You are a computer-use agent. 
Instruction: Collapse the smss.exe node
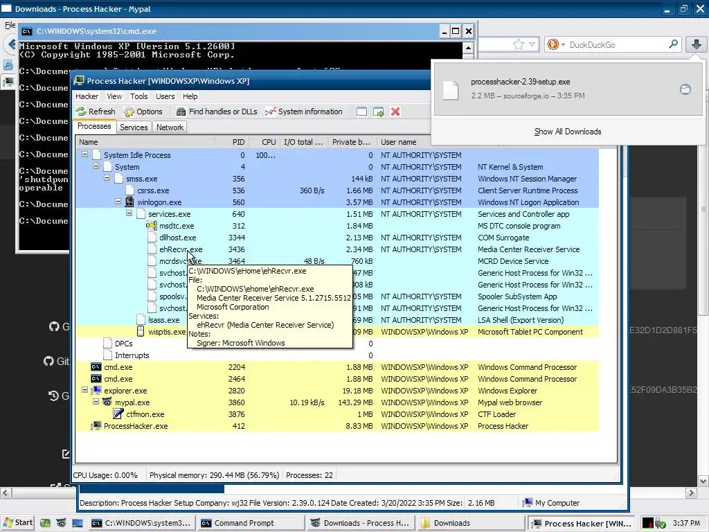pos(107,178)
